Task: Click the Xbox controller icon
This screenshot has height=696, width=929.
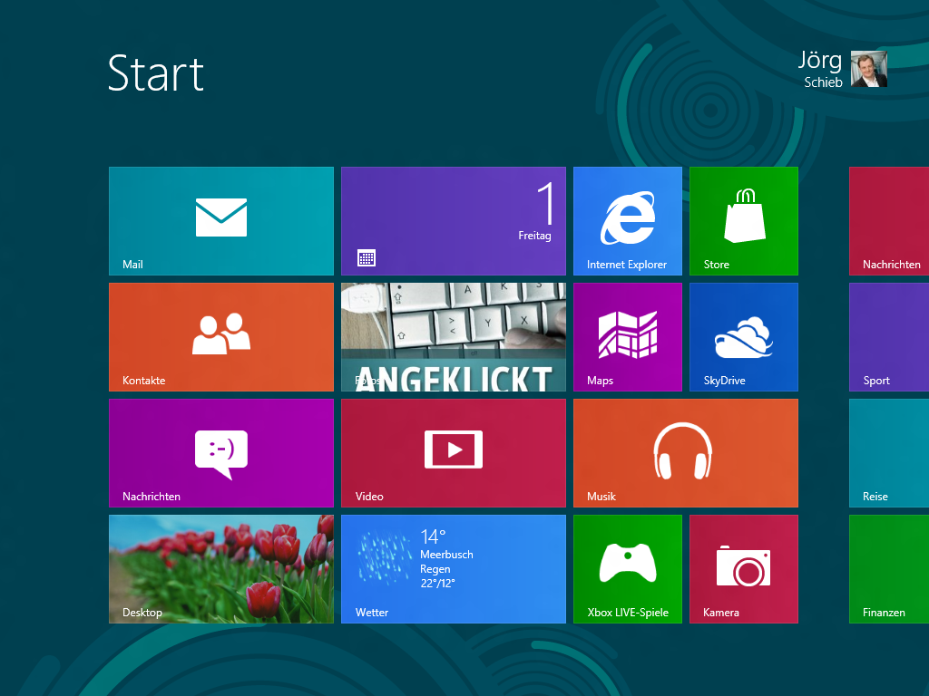Action: (628, 563)
